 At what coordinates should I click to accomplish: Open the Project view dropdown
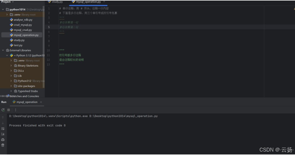pos(13,2)
